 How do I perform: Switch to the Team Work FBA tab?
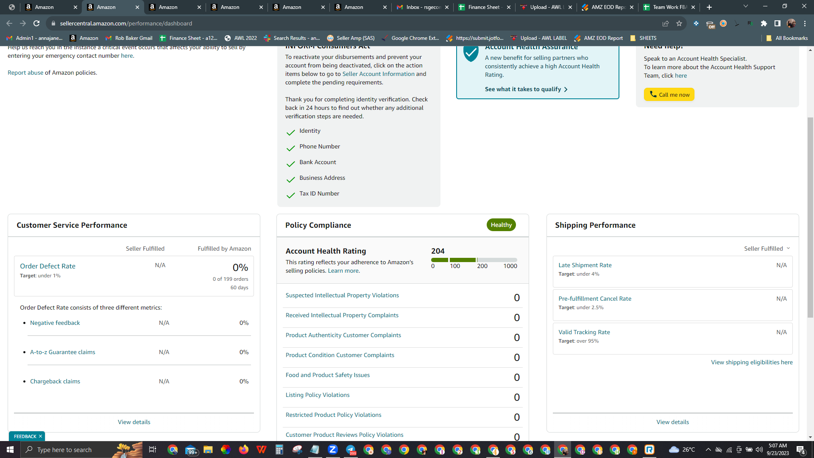pyautogui.click(x=669, y=7)
